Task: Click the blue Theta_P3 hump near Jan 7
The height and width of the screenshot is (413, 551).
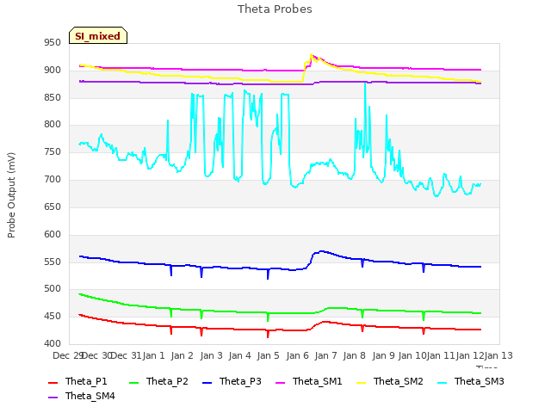Action: [321, 251]
